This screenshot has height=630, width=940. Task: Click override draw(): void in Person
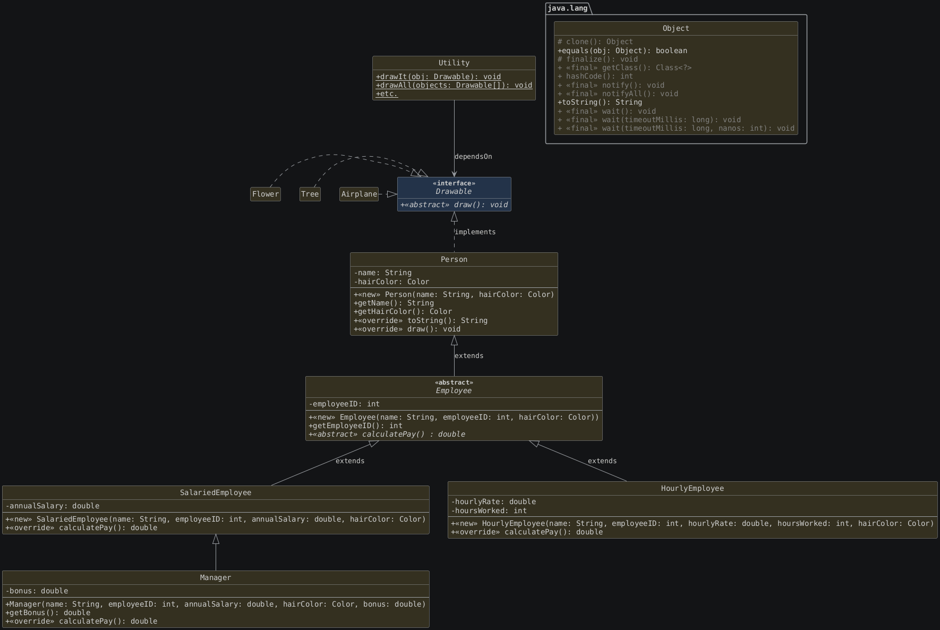[x=407, y=329]
